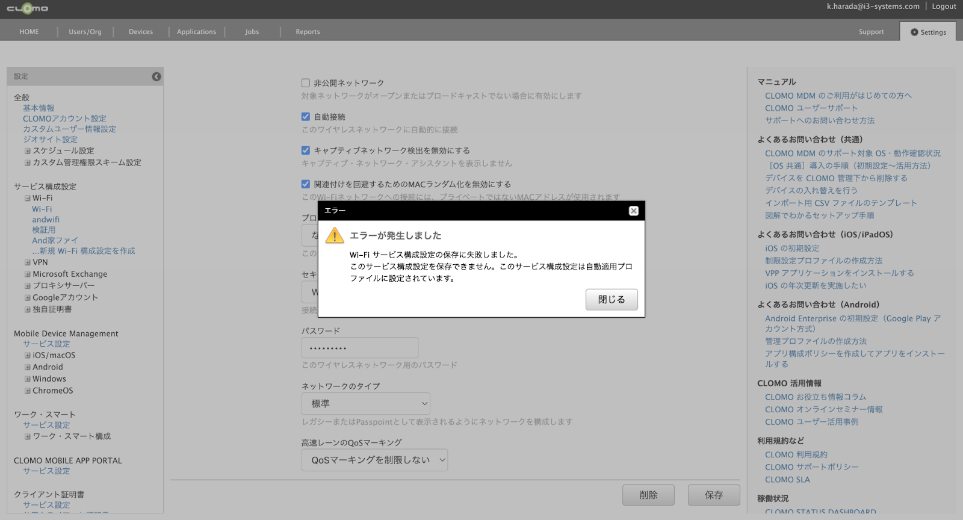Expand the スケジュール設定 tree node
The width and height of the screenshot is (963, 520).
coord(28,151)
